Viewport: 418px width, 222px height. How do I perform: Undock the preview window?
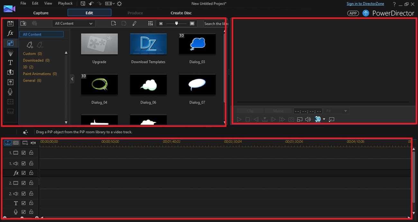pos(332,119)
